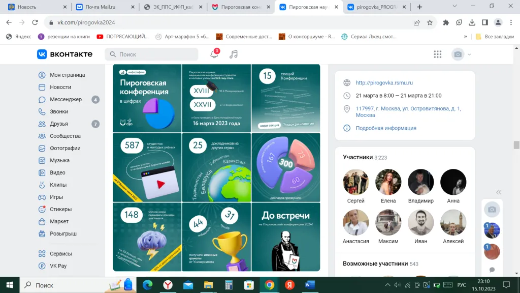The height and width of the screenshot is (293, 520).
Task: Click the VK Pay sidebar icon
Action: (42, 266)
